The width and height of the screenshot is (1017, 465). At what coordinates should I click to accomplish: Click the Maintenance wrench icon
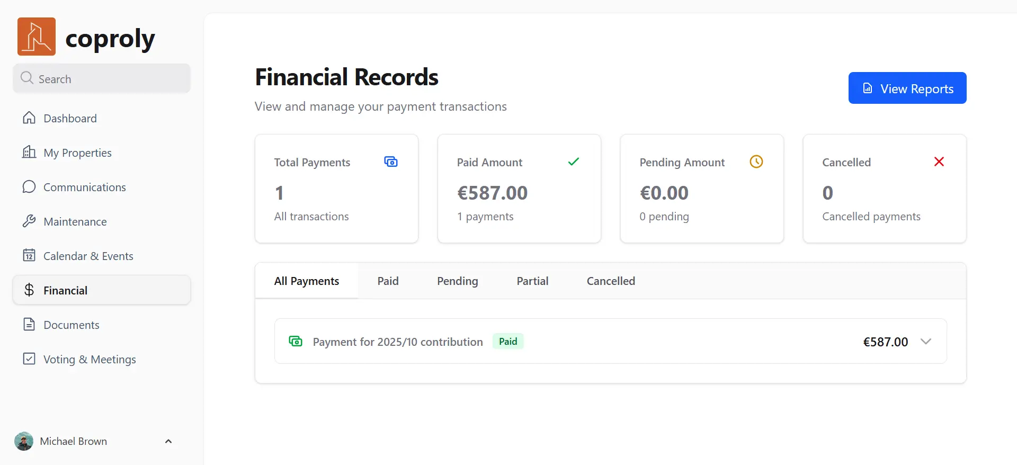click(29, 221)
